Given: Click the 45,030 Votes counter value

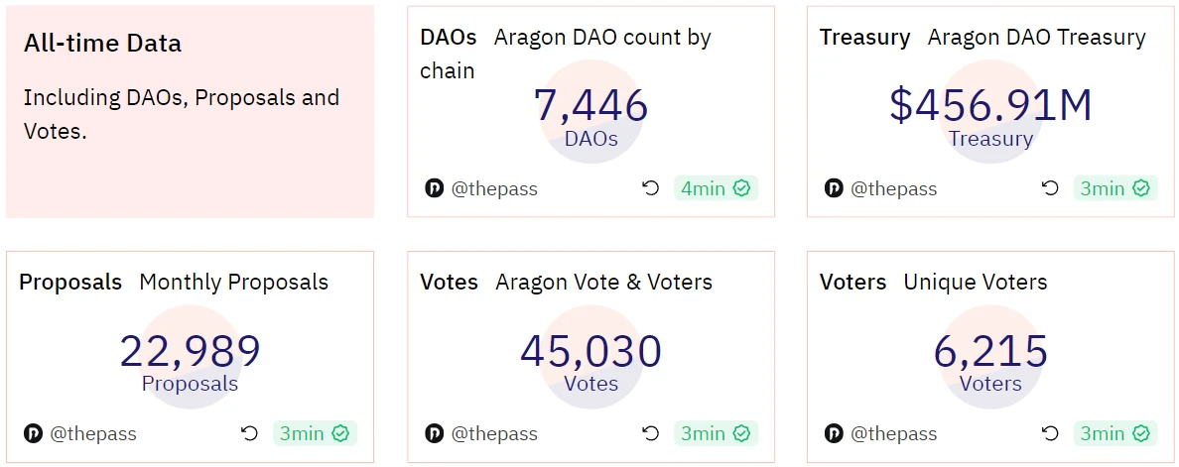Looking at the screenshot, I should pyautogui.click(x=590, y=352).
